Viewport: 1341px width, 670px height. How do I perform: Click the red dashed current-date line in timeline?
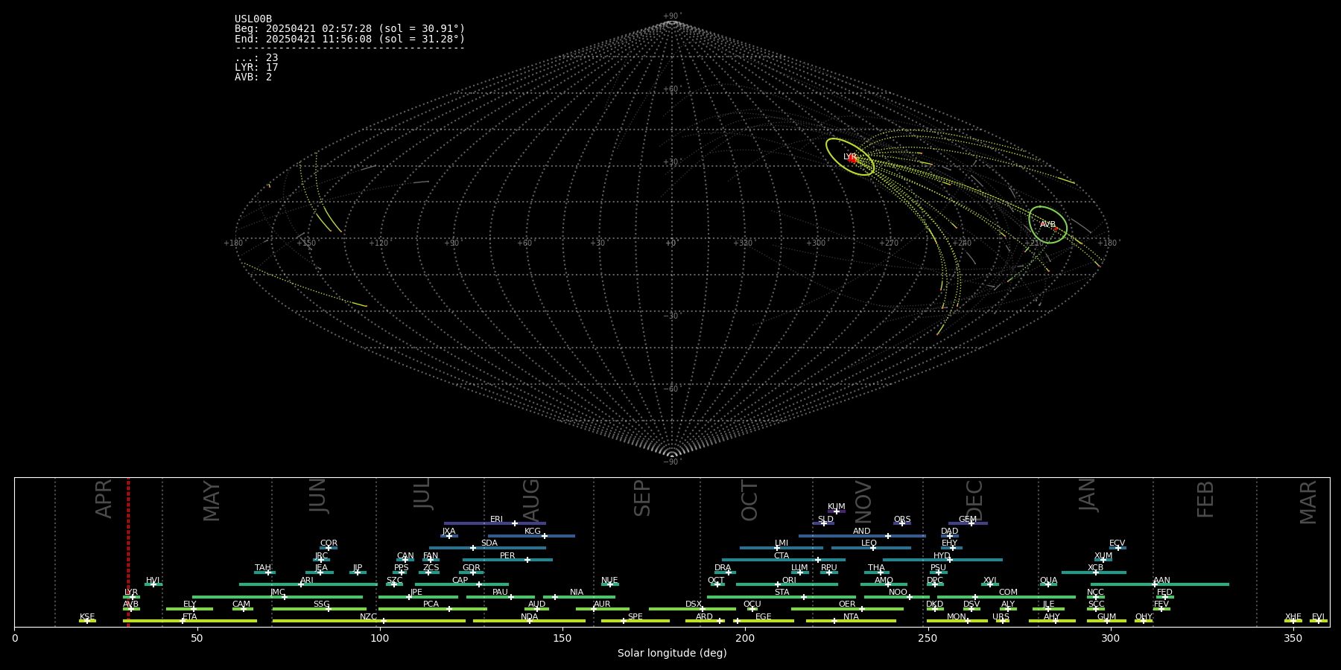(x=128, y=552)
